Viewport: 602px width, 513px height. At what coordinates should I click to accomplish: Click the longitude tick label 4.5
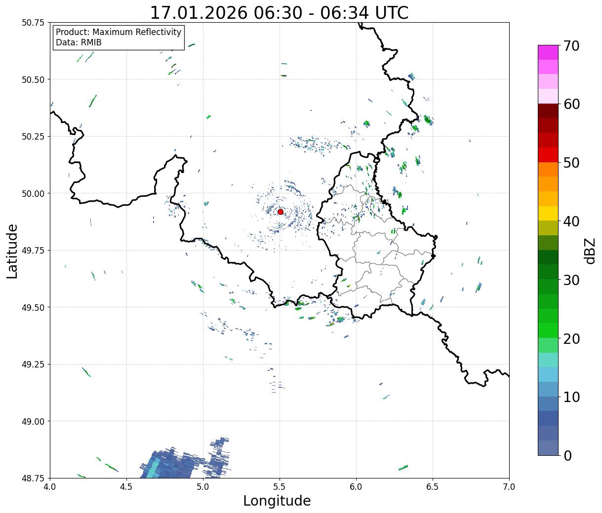coord(126,487)
